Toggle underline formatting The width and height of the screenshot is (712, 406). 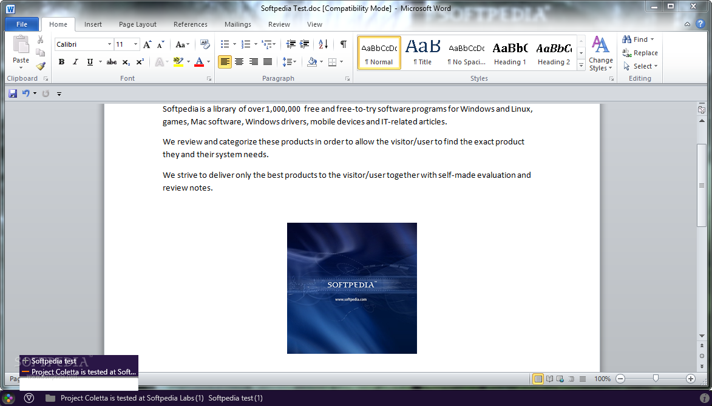pos(90,63)
